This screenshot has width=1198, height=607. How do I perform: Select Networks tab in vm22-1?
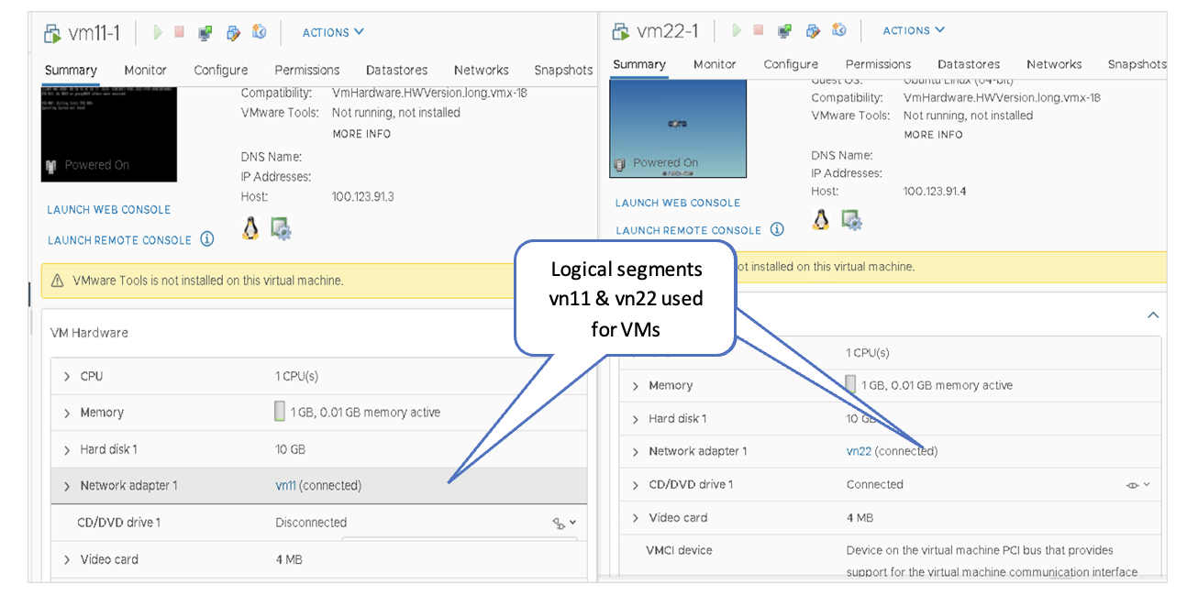(x=1054, y=64)
